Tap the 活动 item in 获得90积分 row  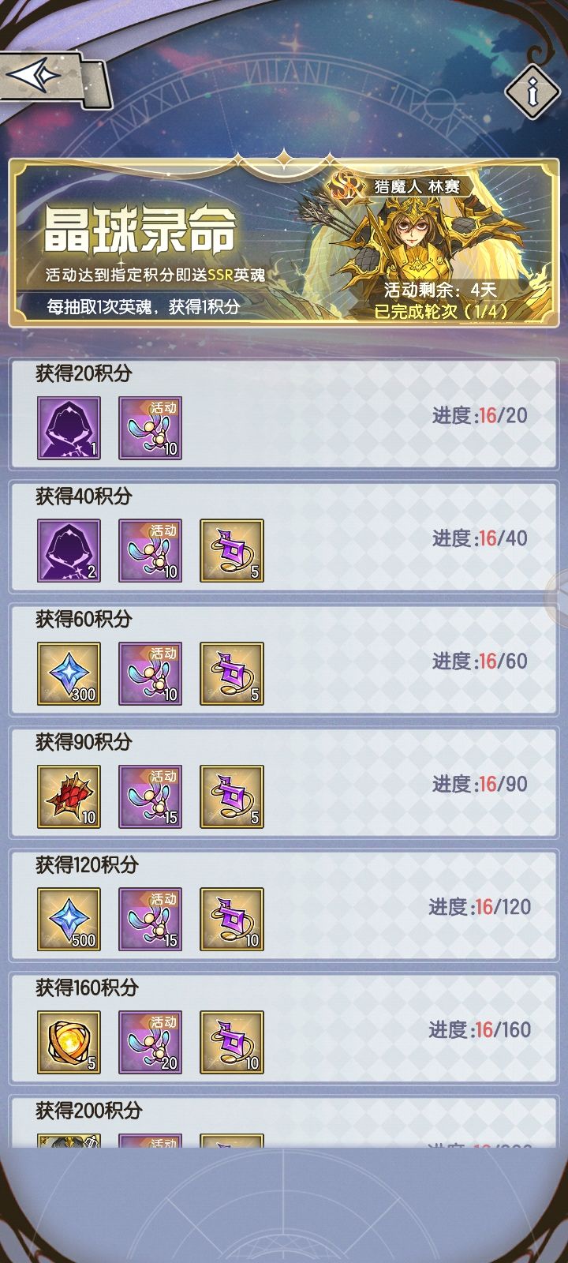point(151,796)
